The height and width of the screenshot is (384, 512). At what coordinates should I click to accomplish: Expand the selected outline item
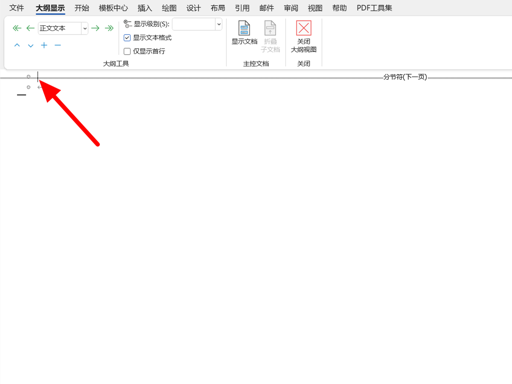point(44,45)
